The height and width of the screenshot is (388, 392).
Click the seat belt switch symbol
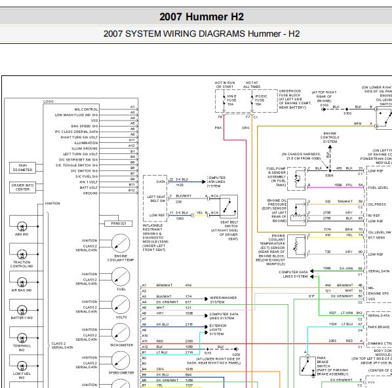point(229,206)
